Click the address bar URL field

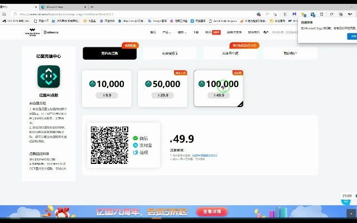pyautogui.click(x=137, y=14)
